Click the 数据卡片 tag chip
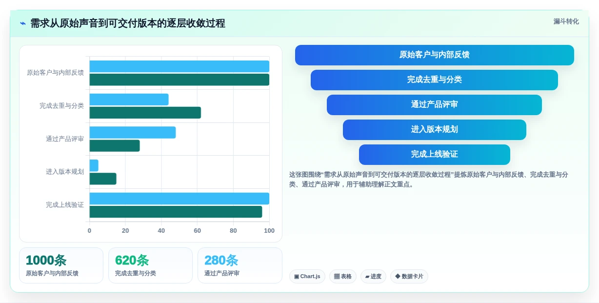Image resolution: width=599 pixels, height=303 pixels. pos(409,276)
